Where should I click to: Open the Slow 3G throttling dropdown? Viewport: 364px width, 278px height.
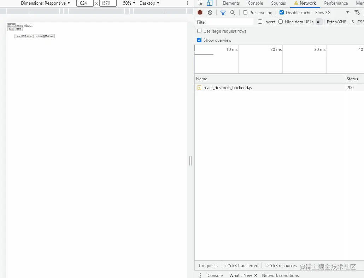point(332,12)
